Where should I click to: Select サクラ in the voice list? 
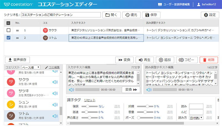coord(32,82)
